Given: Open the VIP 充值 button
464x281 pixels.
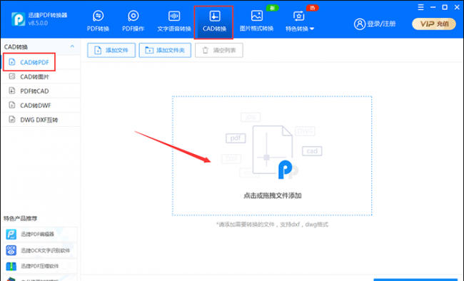Looking at the screenshot, I should coord(434,24).
